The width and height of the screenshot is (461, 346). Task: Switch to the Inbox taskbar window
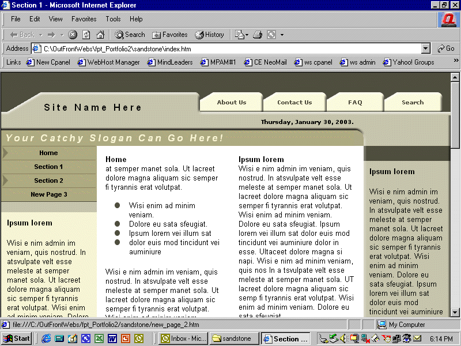coord(183,339)
